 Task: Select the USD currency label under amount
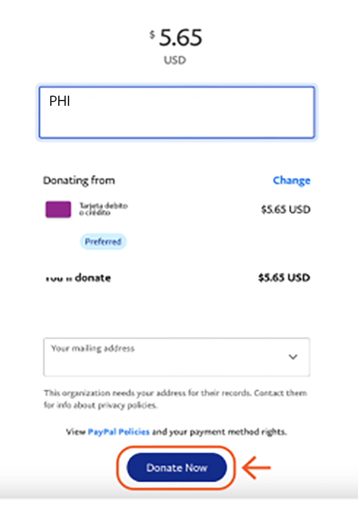175,60
